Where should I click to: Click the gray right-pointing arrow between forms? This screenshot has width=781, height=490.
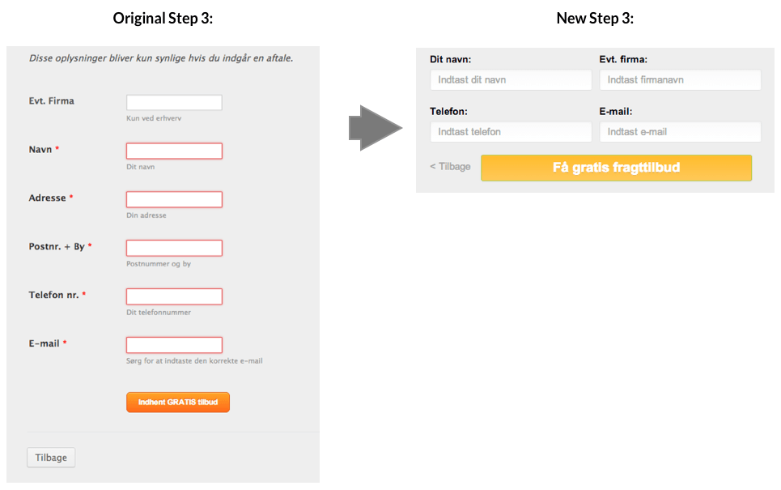click(x=375, y=128)
